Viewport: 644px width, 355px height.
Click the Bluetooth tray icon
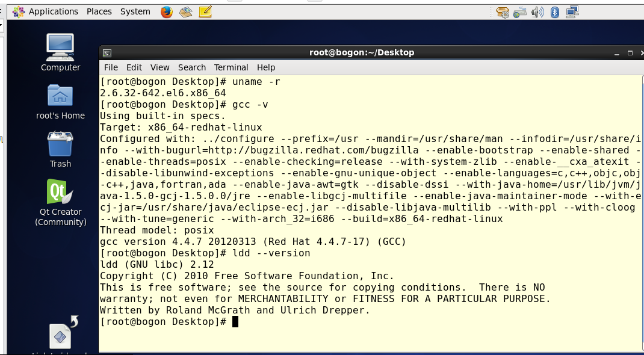tap(555, 11)
